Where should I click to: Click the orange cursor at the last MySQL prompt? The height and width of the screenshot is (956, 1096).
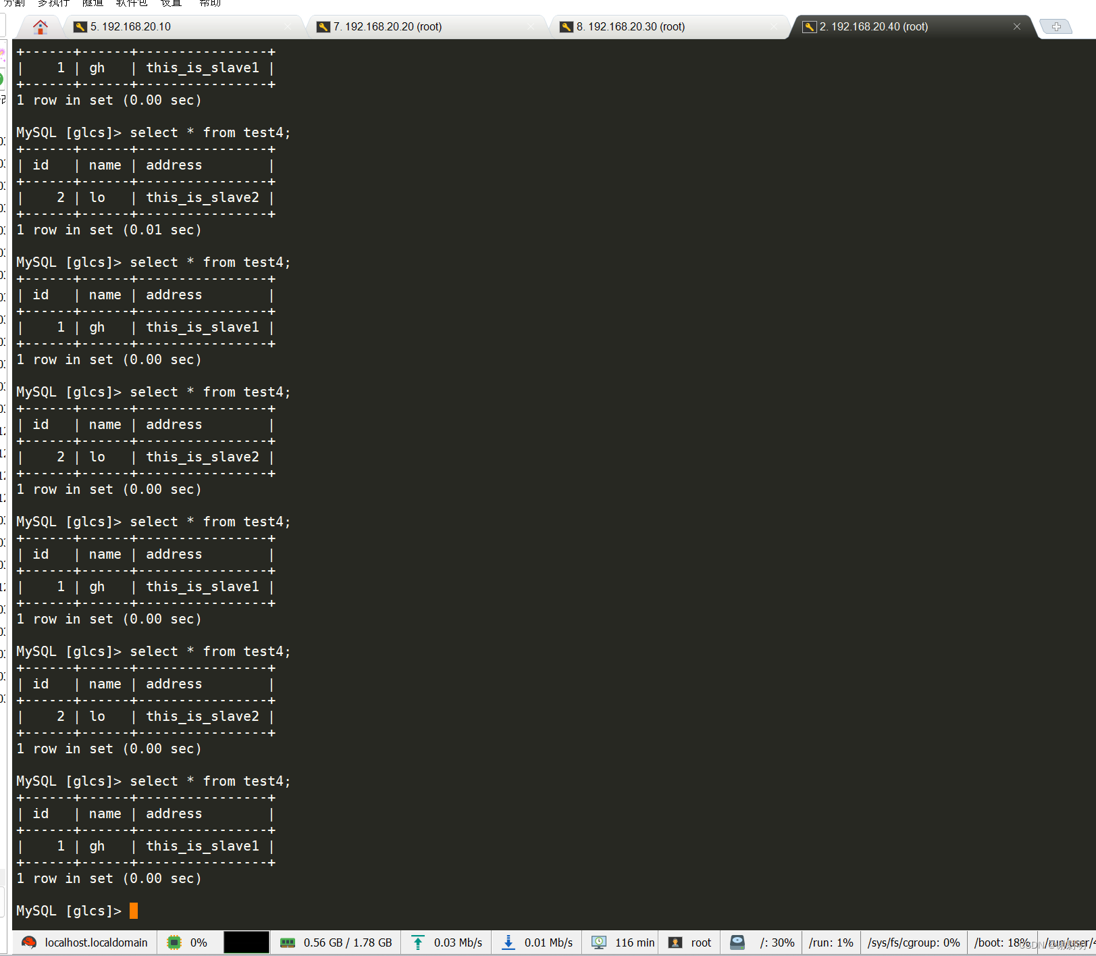(134, 911)
